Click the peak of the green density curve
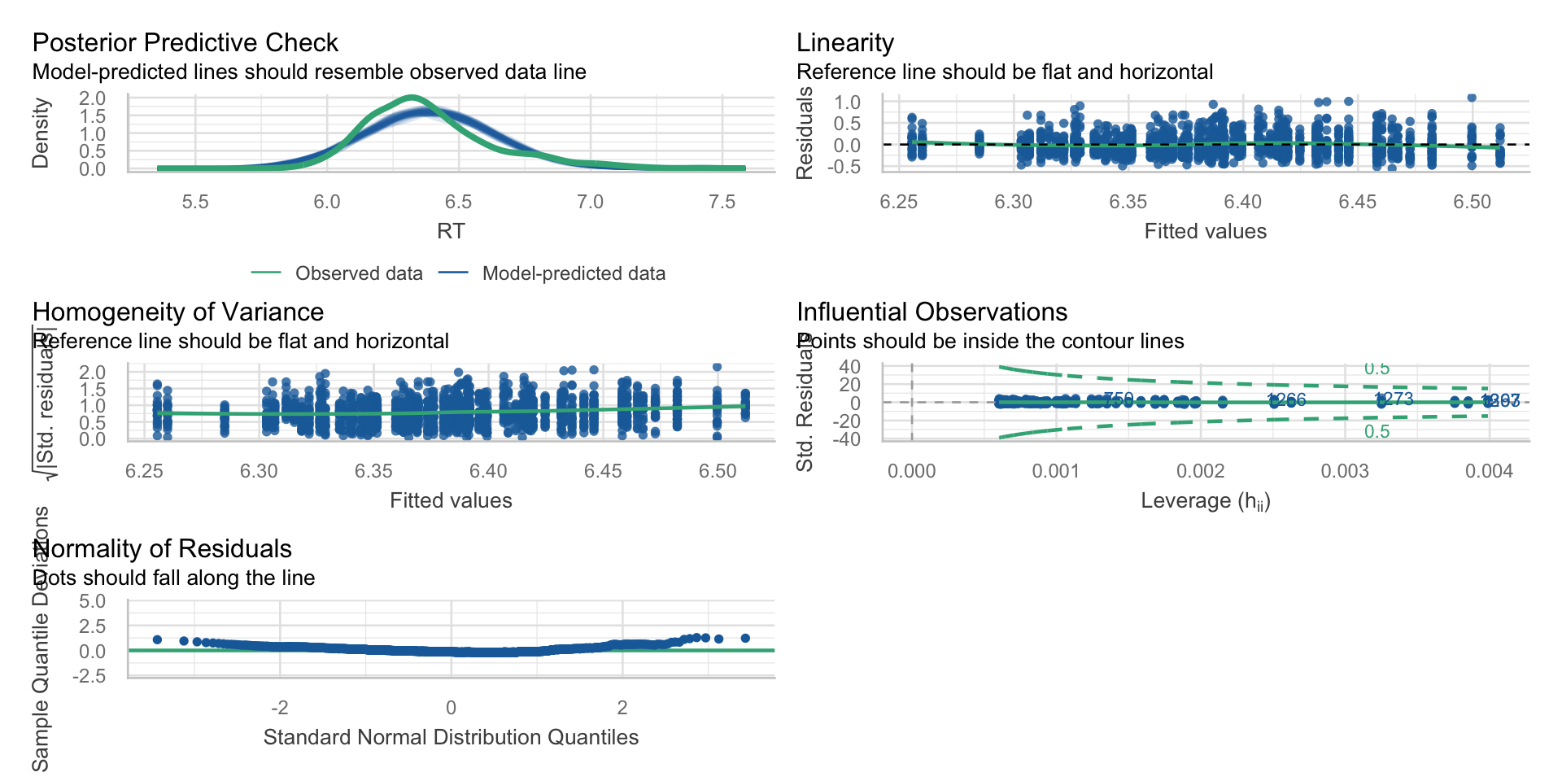 411,98
